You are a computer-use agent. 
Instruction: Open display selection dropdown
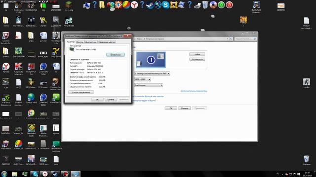pos(152,73)
